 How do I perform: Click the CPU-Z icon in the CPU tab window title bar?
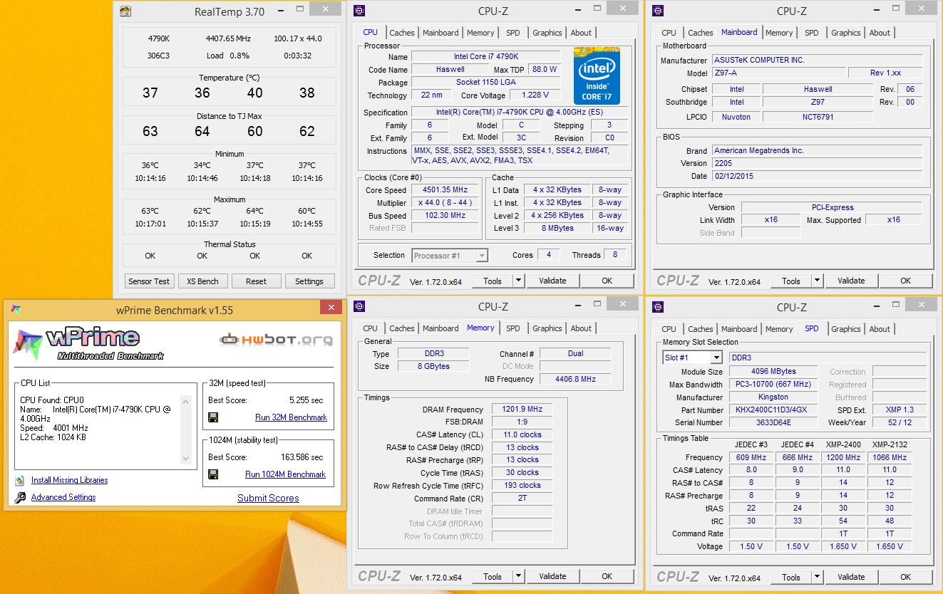pos(359,11)
